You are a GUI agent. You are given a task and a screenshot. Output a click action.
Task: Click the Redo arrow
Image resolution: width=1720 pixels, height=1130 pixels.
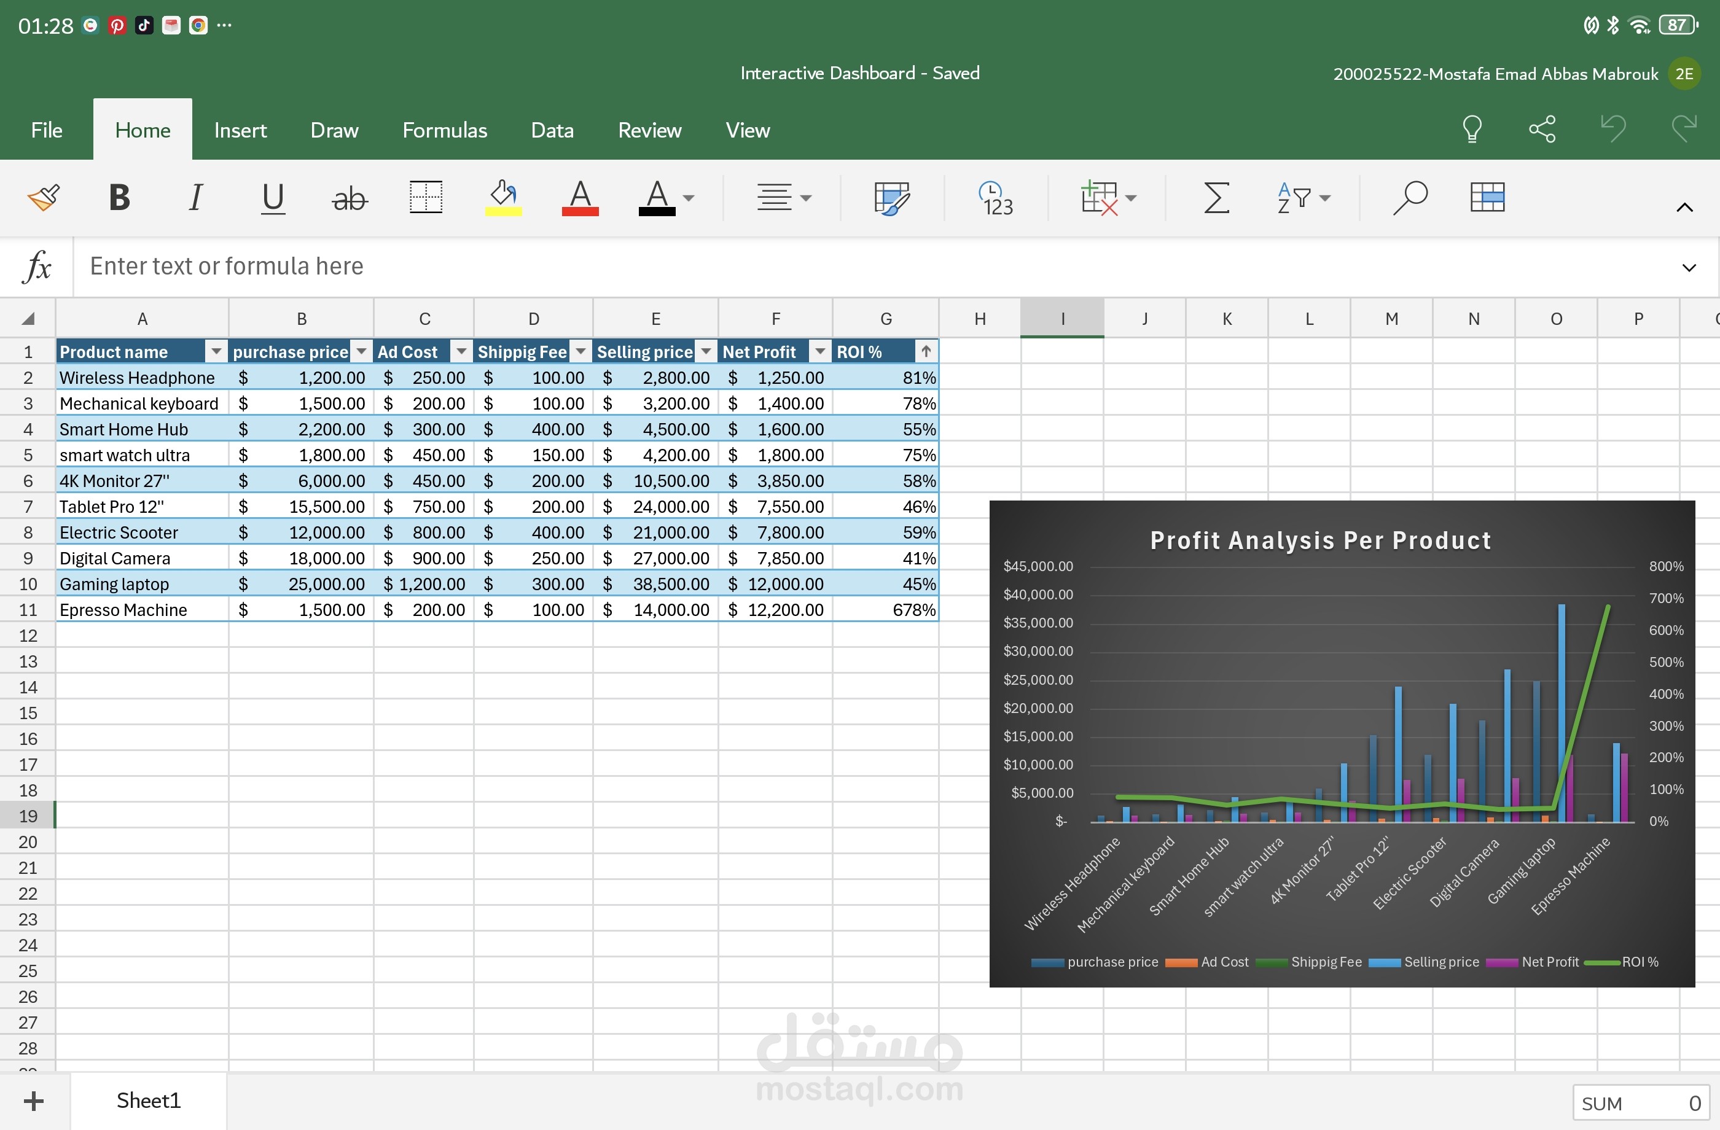click(1684, 130)
